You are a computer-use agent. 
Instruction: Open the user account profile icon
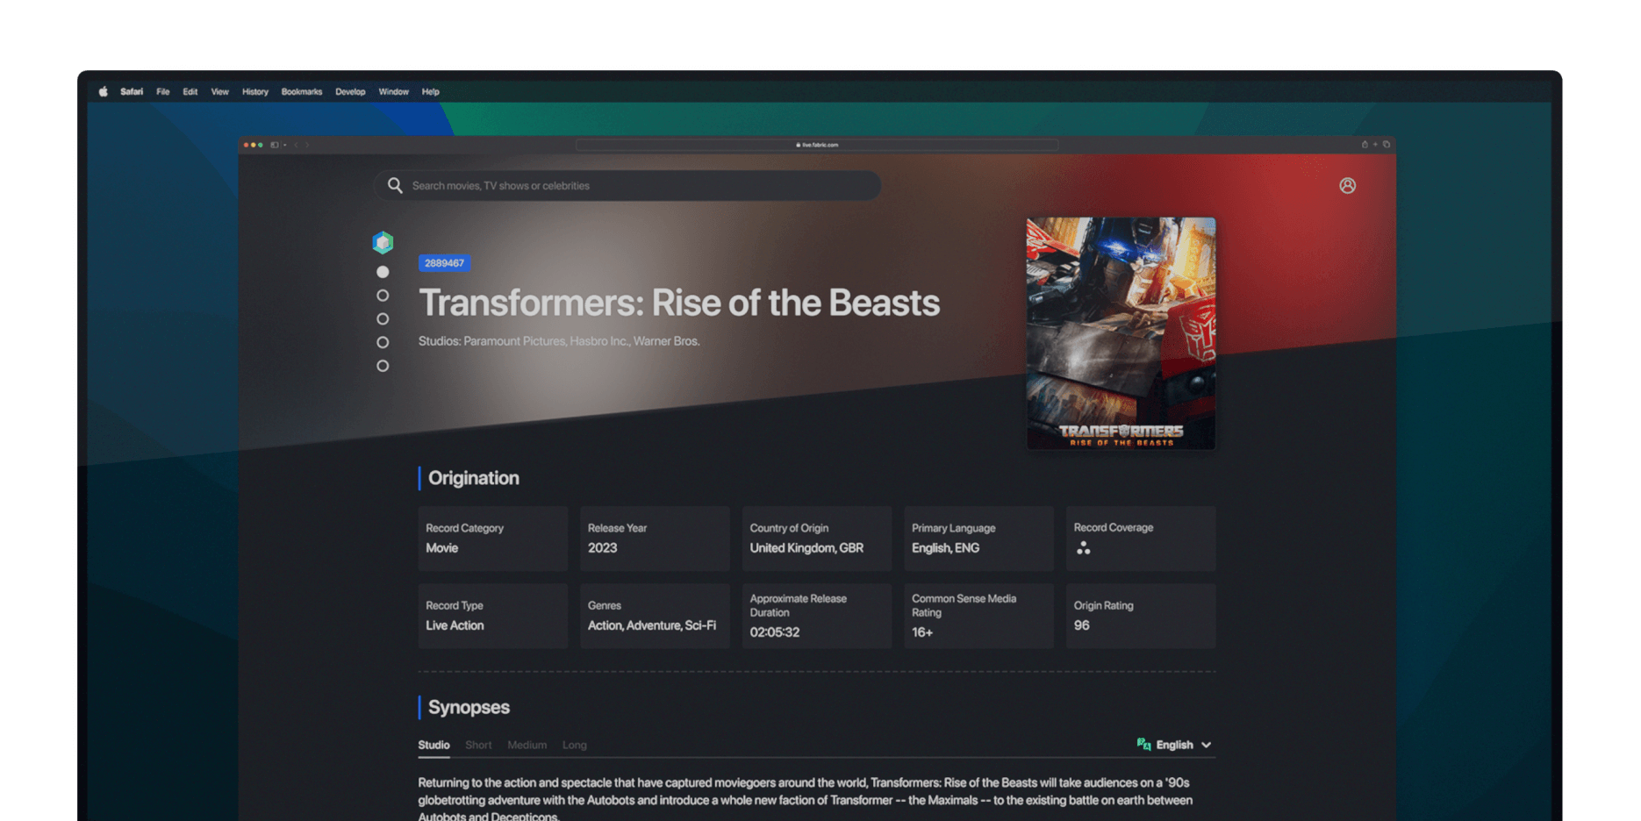point(1348,186)
